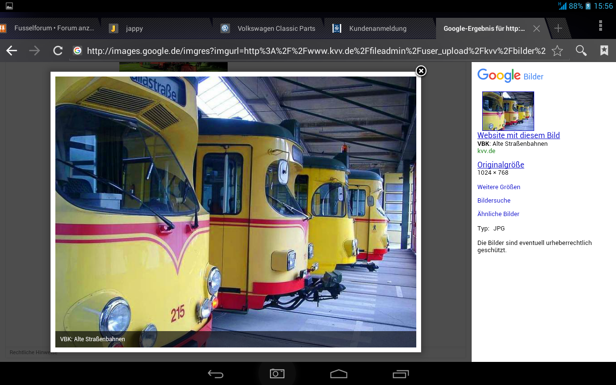Open a new browser tab
Viewport: 616px width, 385px height.
click(x=558, y=28)
